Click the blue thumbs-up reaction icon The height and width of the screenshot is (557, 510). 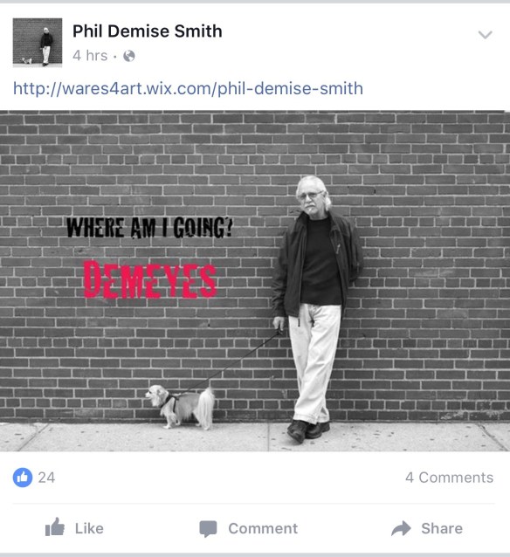(x=23, y=478)
